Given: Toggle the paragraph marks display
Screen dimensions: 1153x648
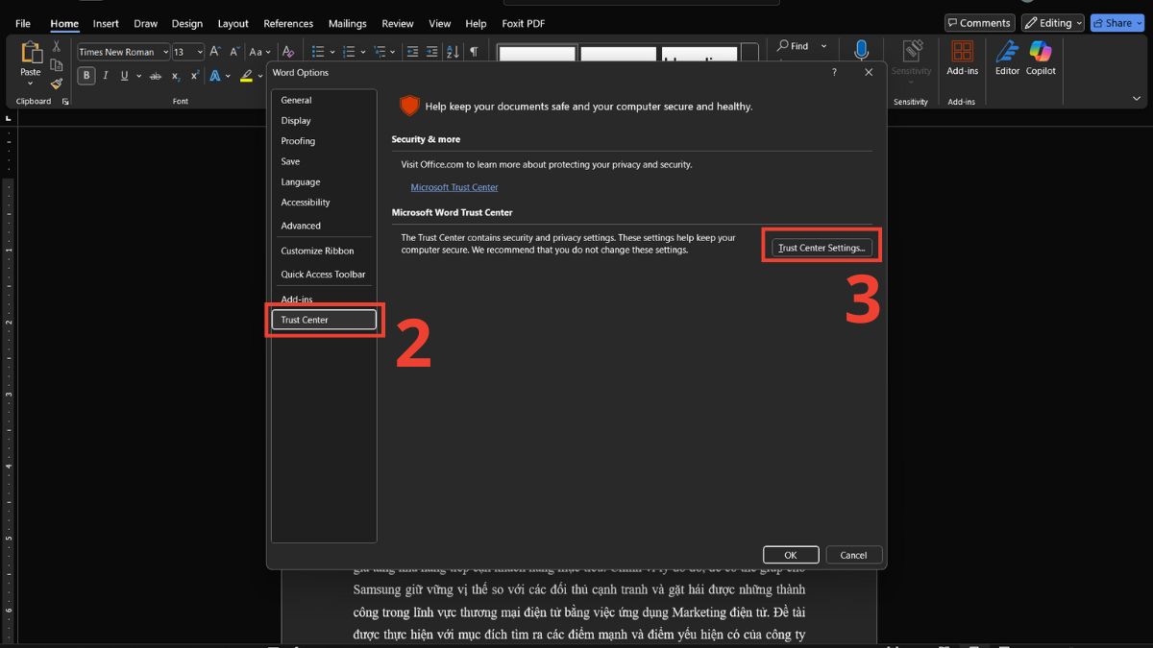Looking at the screenshot, I should [476, 51].
